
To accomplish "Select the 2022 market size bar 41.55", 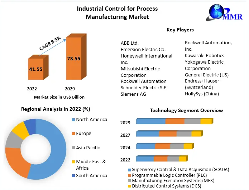I will click(38, 67).
